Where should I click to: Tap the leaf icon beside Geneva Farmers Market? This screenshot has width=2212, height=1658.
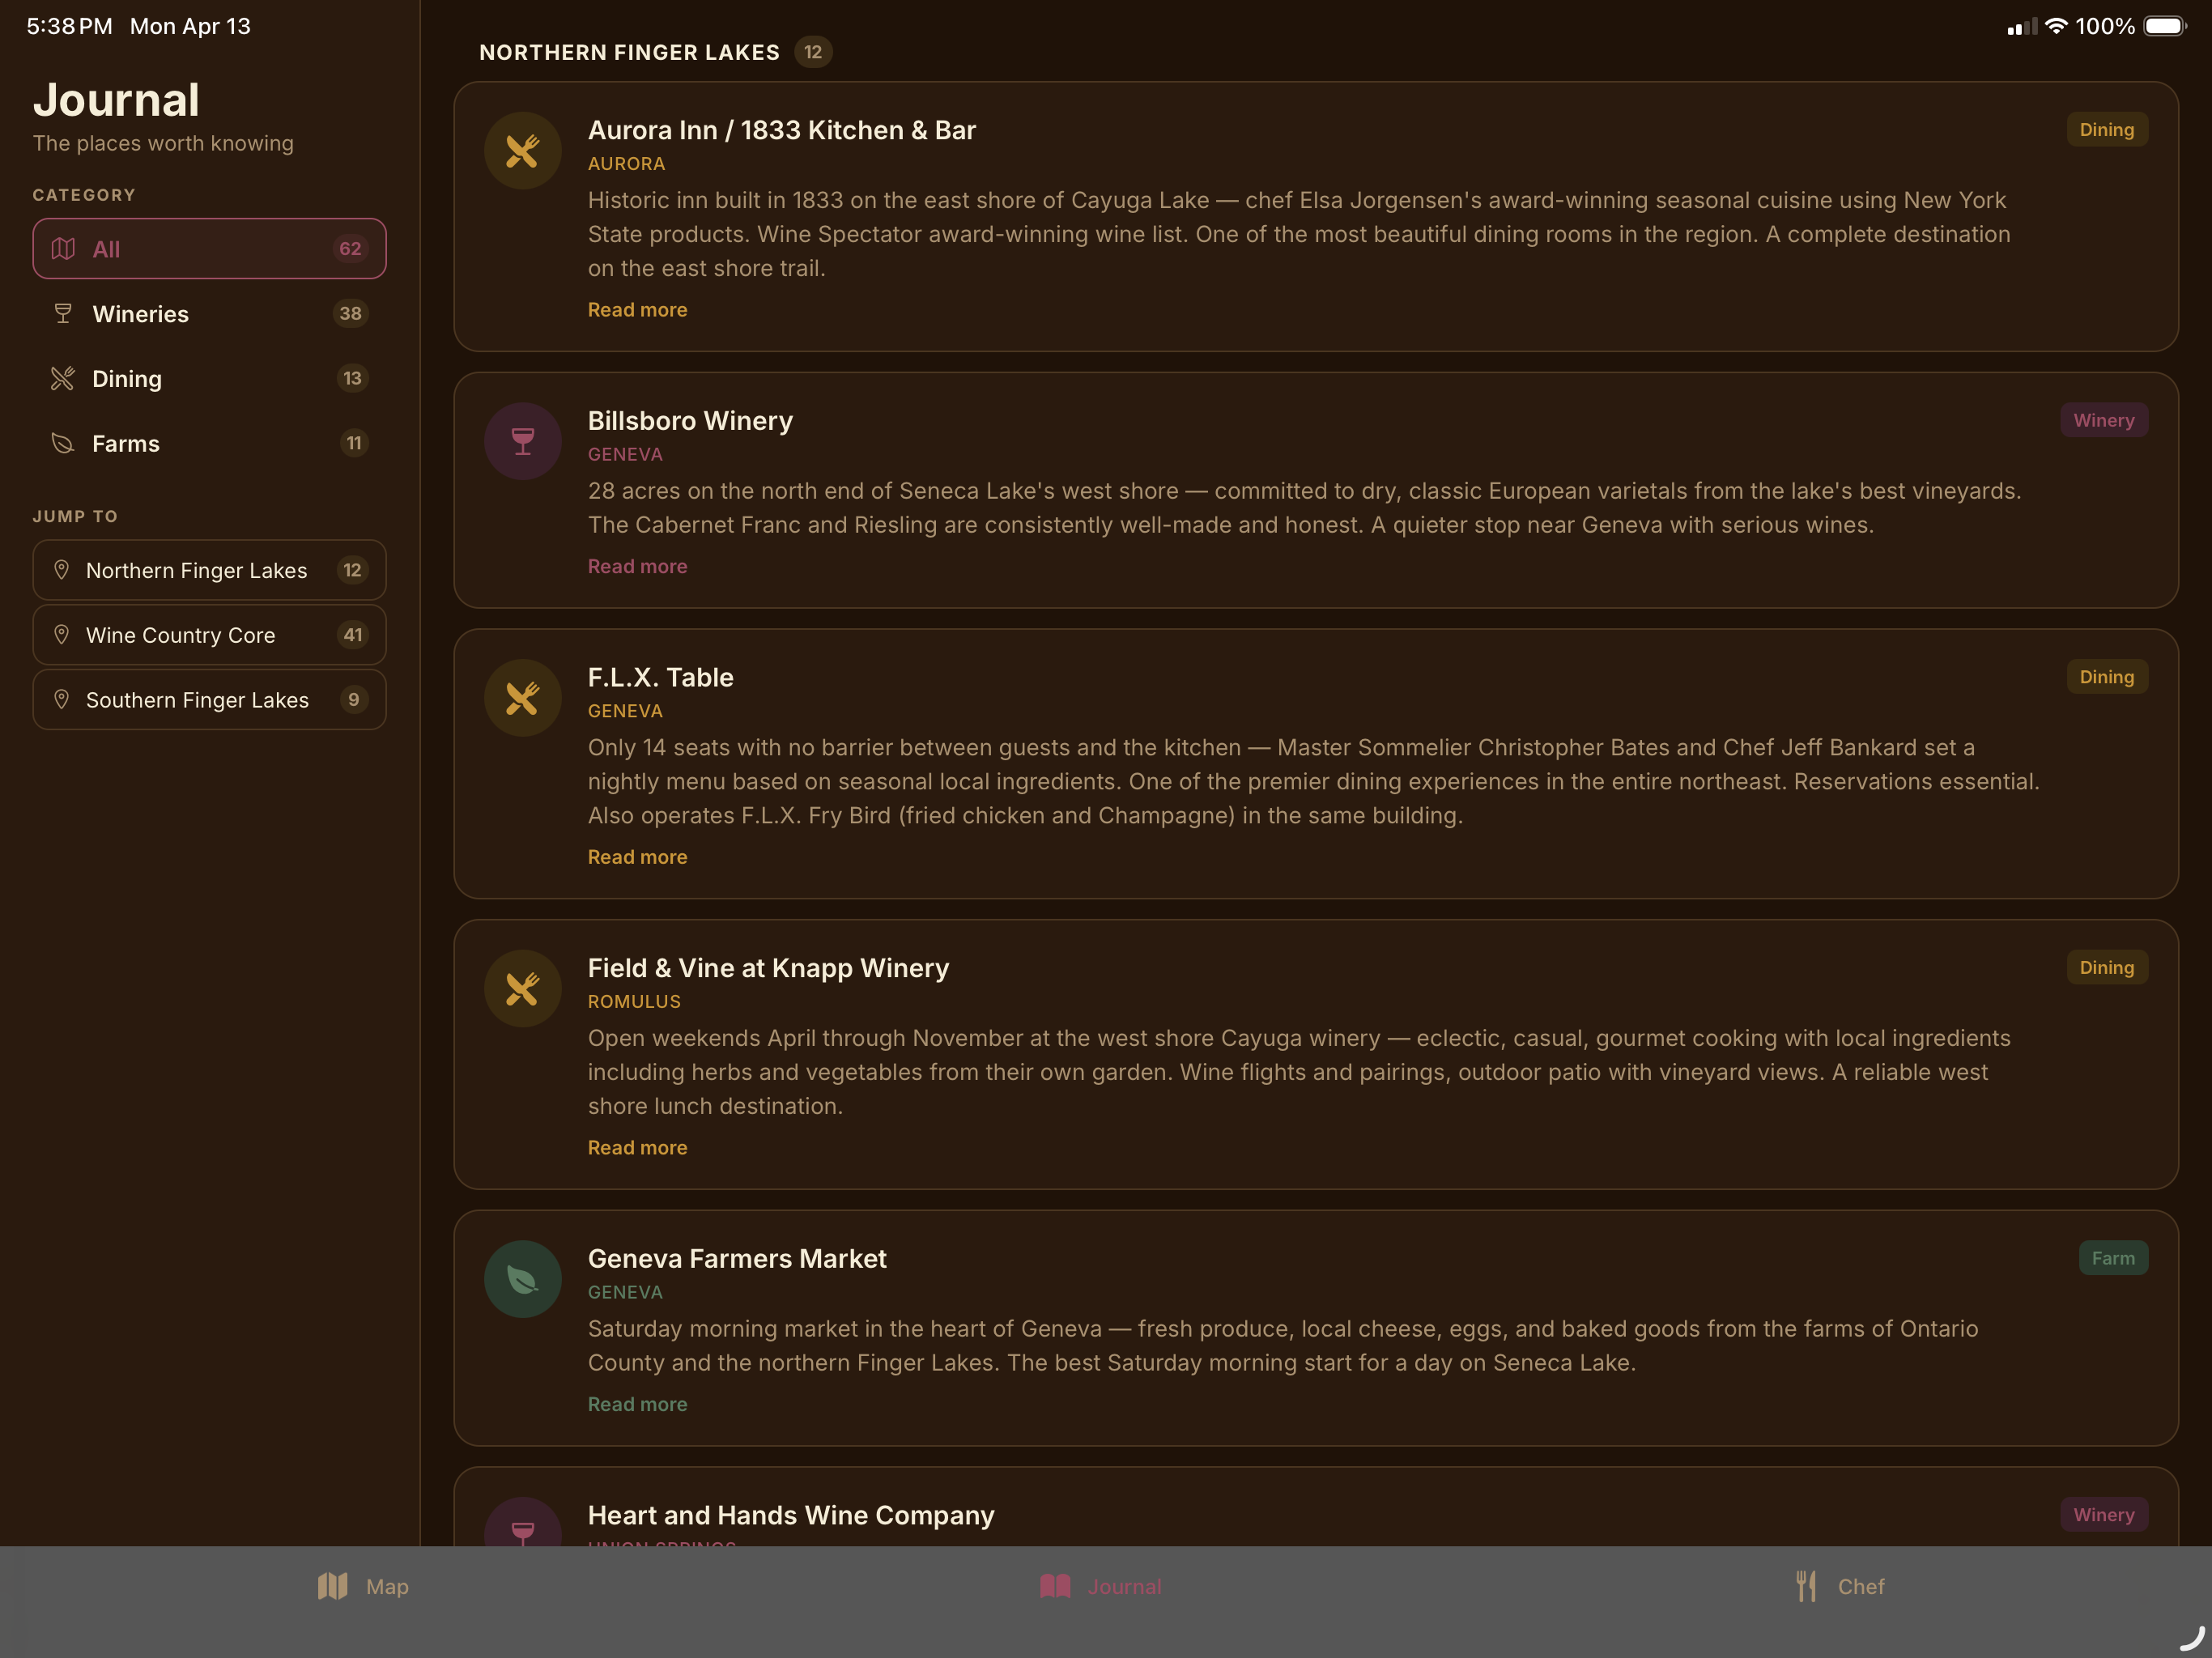click(522, 1279)
